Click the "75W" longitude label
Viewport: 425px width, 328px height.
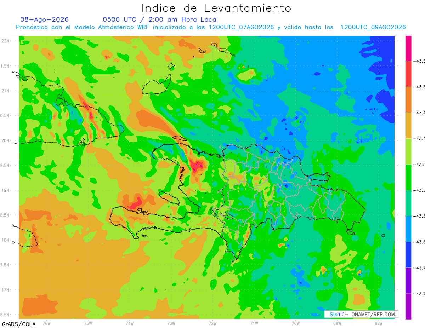(x=88, y=323)
